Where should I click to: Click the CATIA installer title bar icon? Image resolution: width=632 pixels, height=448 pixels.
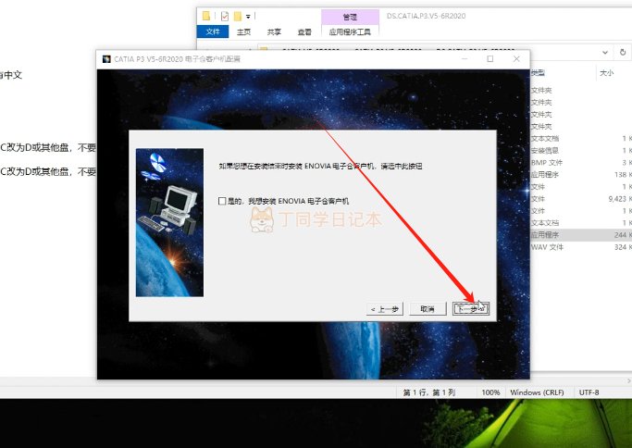point(106,59)
